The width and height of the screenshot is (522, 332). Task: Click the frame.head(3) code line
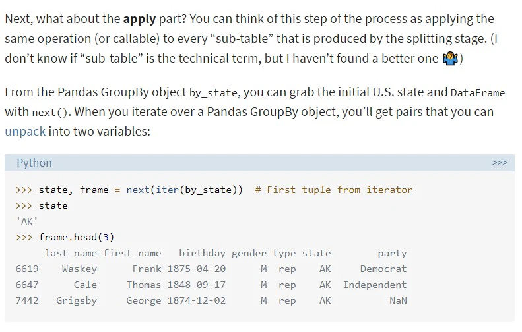click(77, 237)
